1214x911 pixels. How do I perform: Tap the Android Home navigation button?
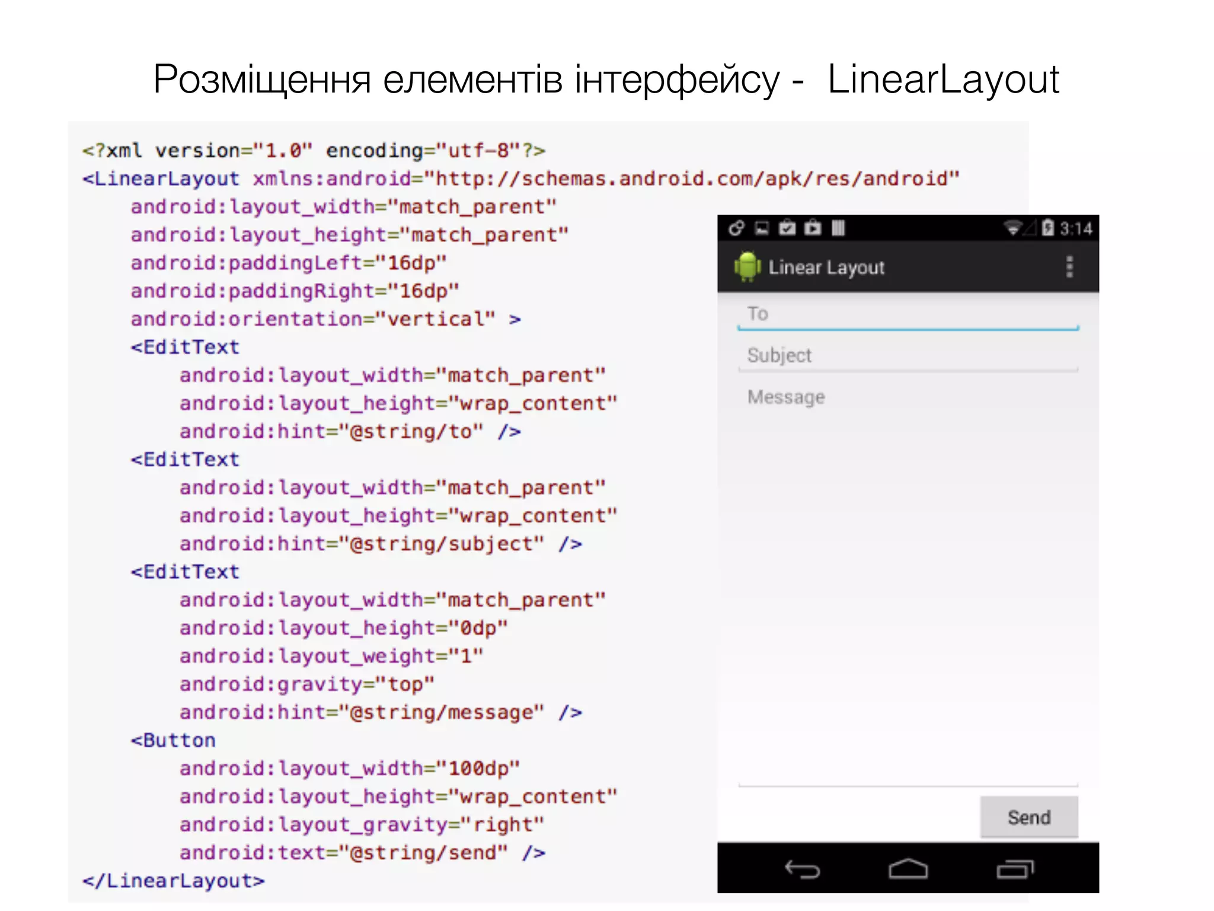pos(908,869)
